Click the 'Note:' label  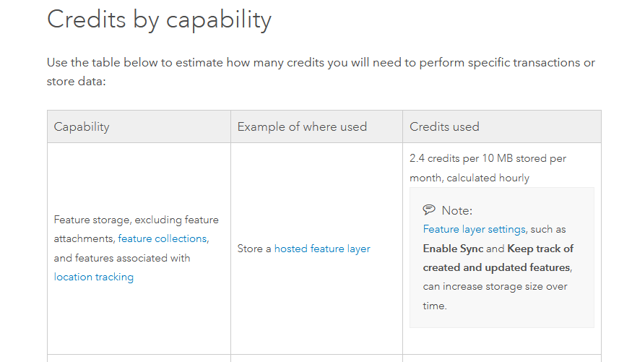(456, 210)
